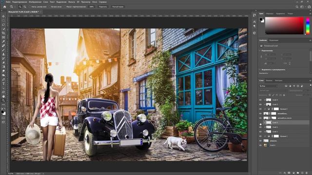Click the delete layer trash icon
The height and width of the screenshot is (175, 312).
307,173
